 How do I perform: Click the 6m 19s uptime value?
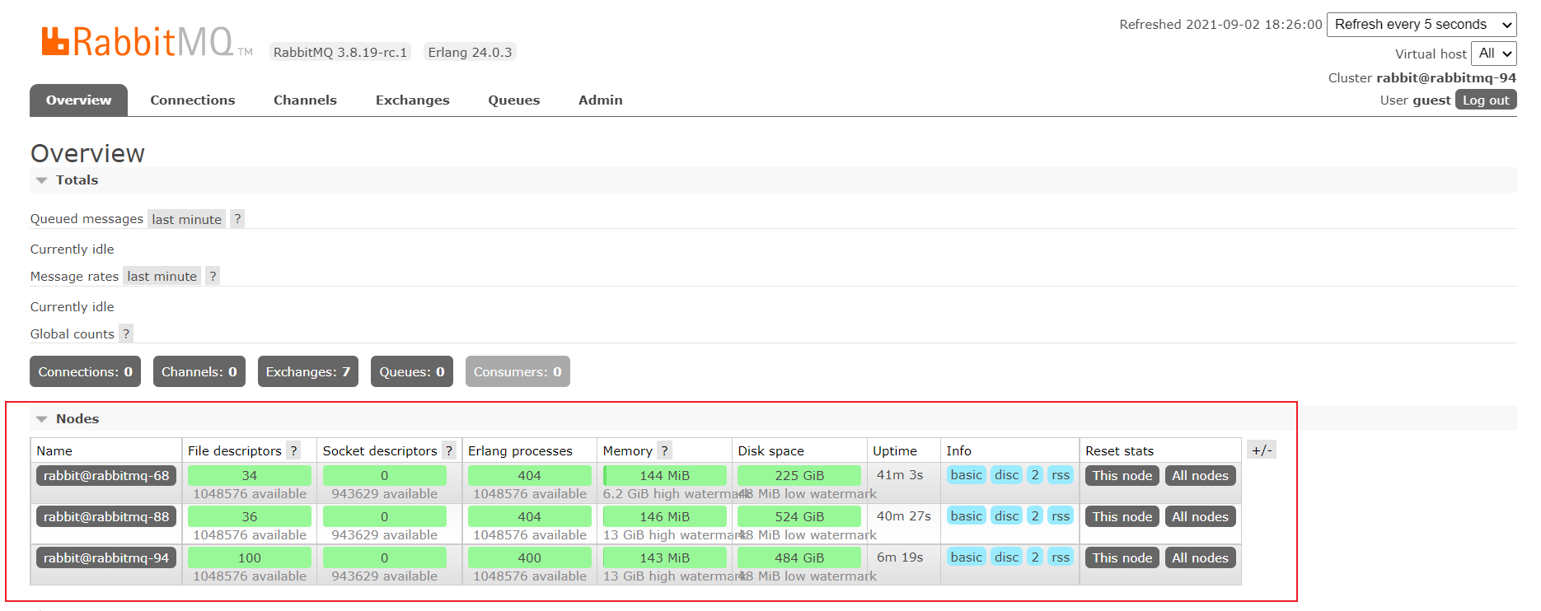(x=900, y=557)
